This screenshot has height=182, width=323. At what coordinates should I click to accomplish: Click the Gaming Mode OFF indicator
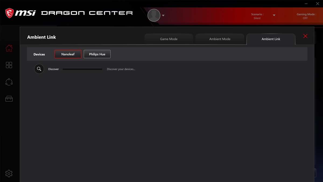[306, 16]
